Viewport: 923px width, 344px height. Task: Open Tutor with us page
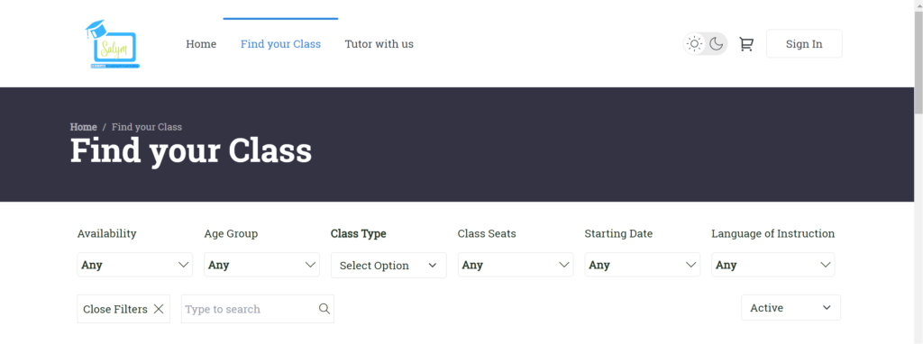pyautogui.click(x=379, y=44)
